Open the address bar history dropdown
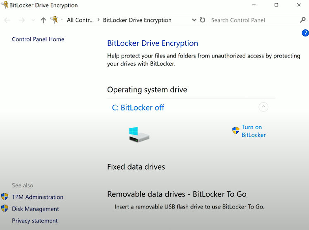The width and height of the screenshot is (309, 230). (194, 20)
